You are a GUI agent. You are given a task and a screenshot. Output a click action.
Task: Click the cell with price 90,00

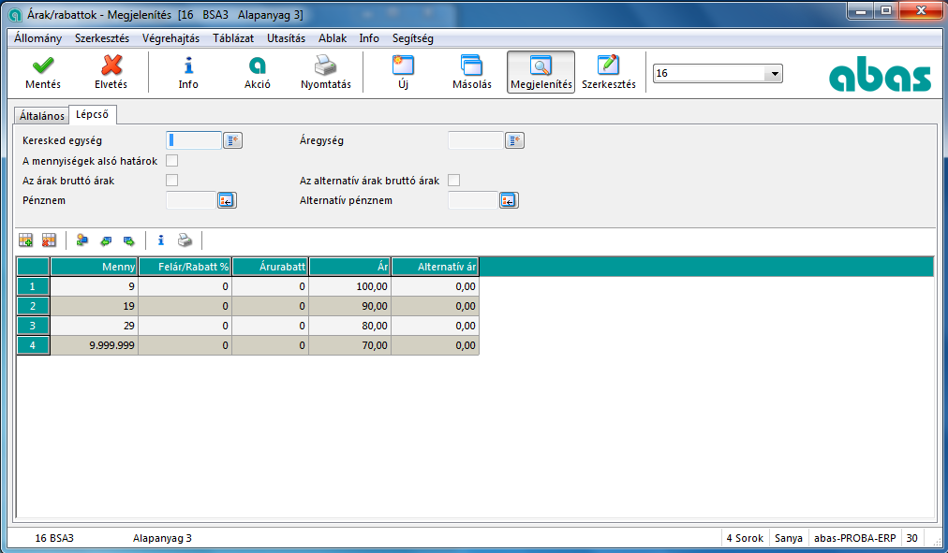350,306
